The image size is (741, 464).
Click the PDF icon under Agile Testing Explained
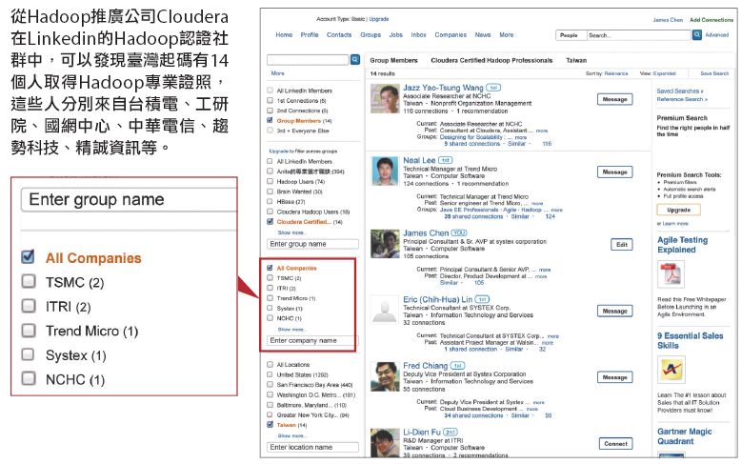670,275
